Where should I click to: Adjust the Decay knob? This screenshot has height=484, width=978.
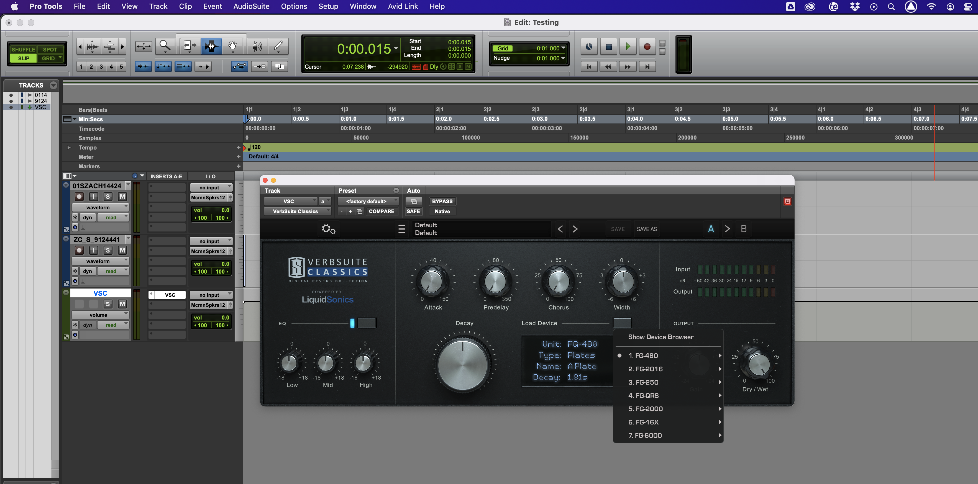(462, 365)
